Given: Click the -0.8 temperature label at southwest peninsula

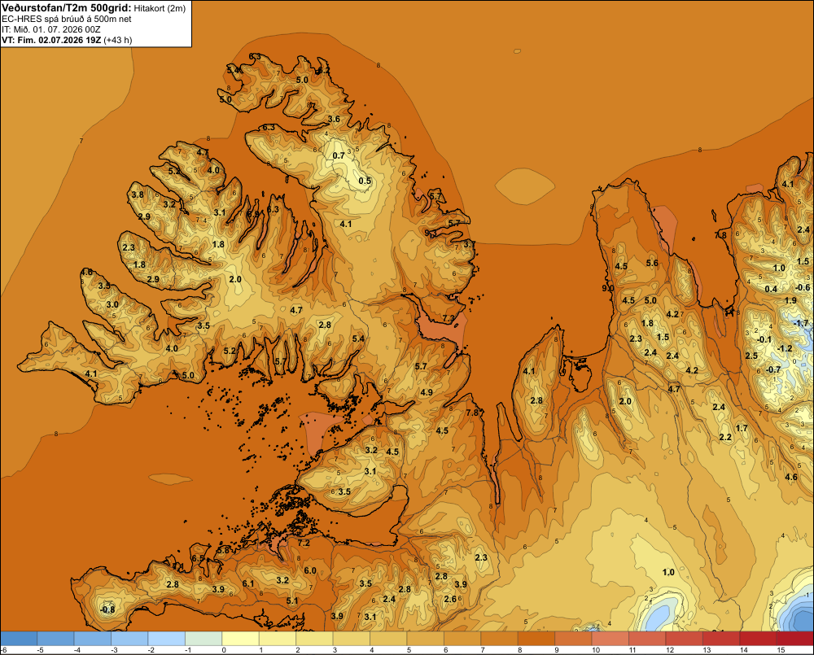Looking at the screenshot, I should point(107,609).
